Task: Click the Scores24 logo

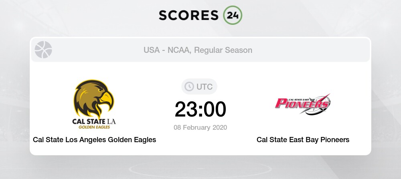Action: pyautogui.click(x=200, y=15)
